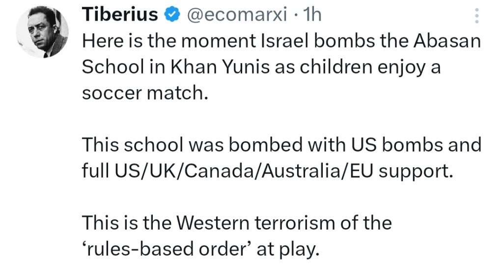Viewport: 503px width, 264px height.
Task: Open the three-dot more options menu
Action: [475, 17]
